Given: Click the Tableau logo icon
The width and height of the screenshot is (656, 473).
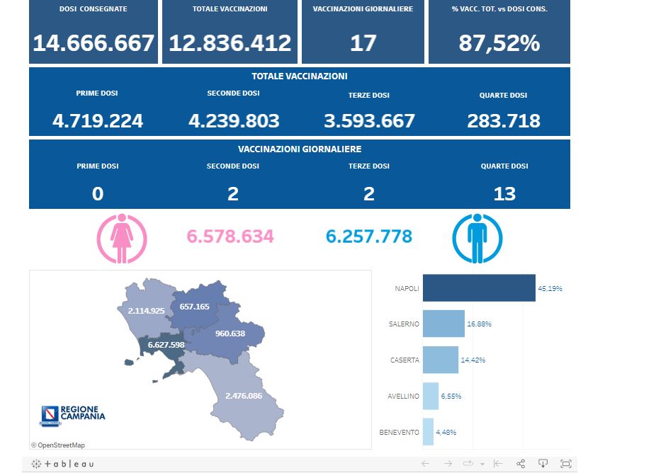Looking at the screenshot, I should (62, 464).
